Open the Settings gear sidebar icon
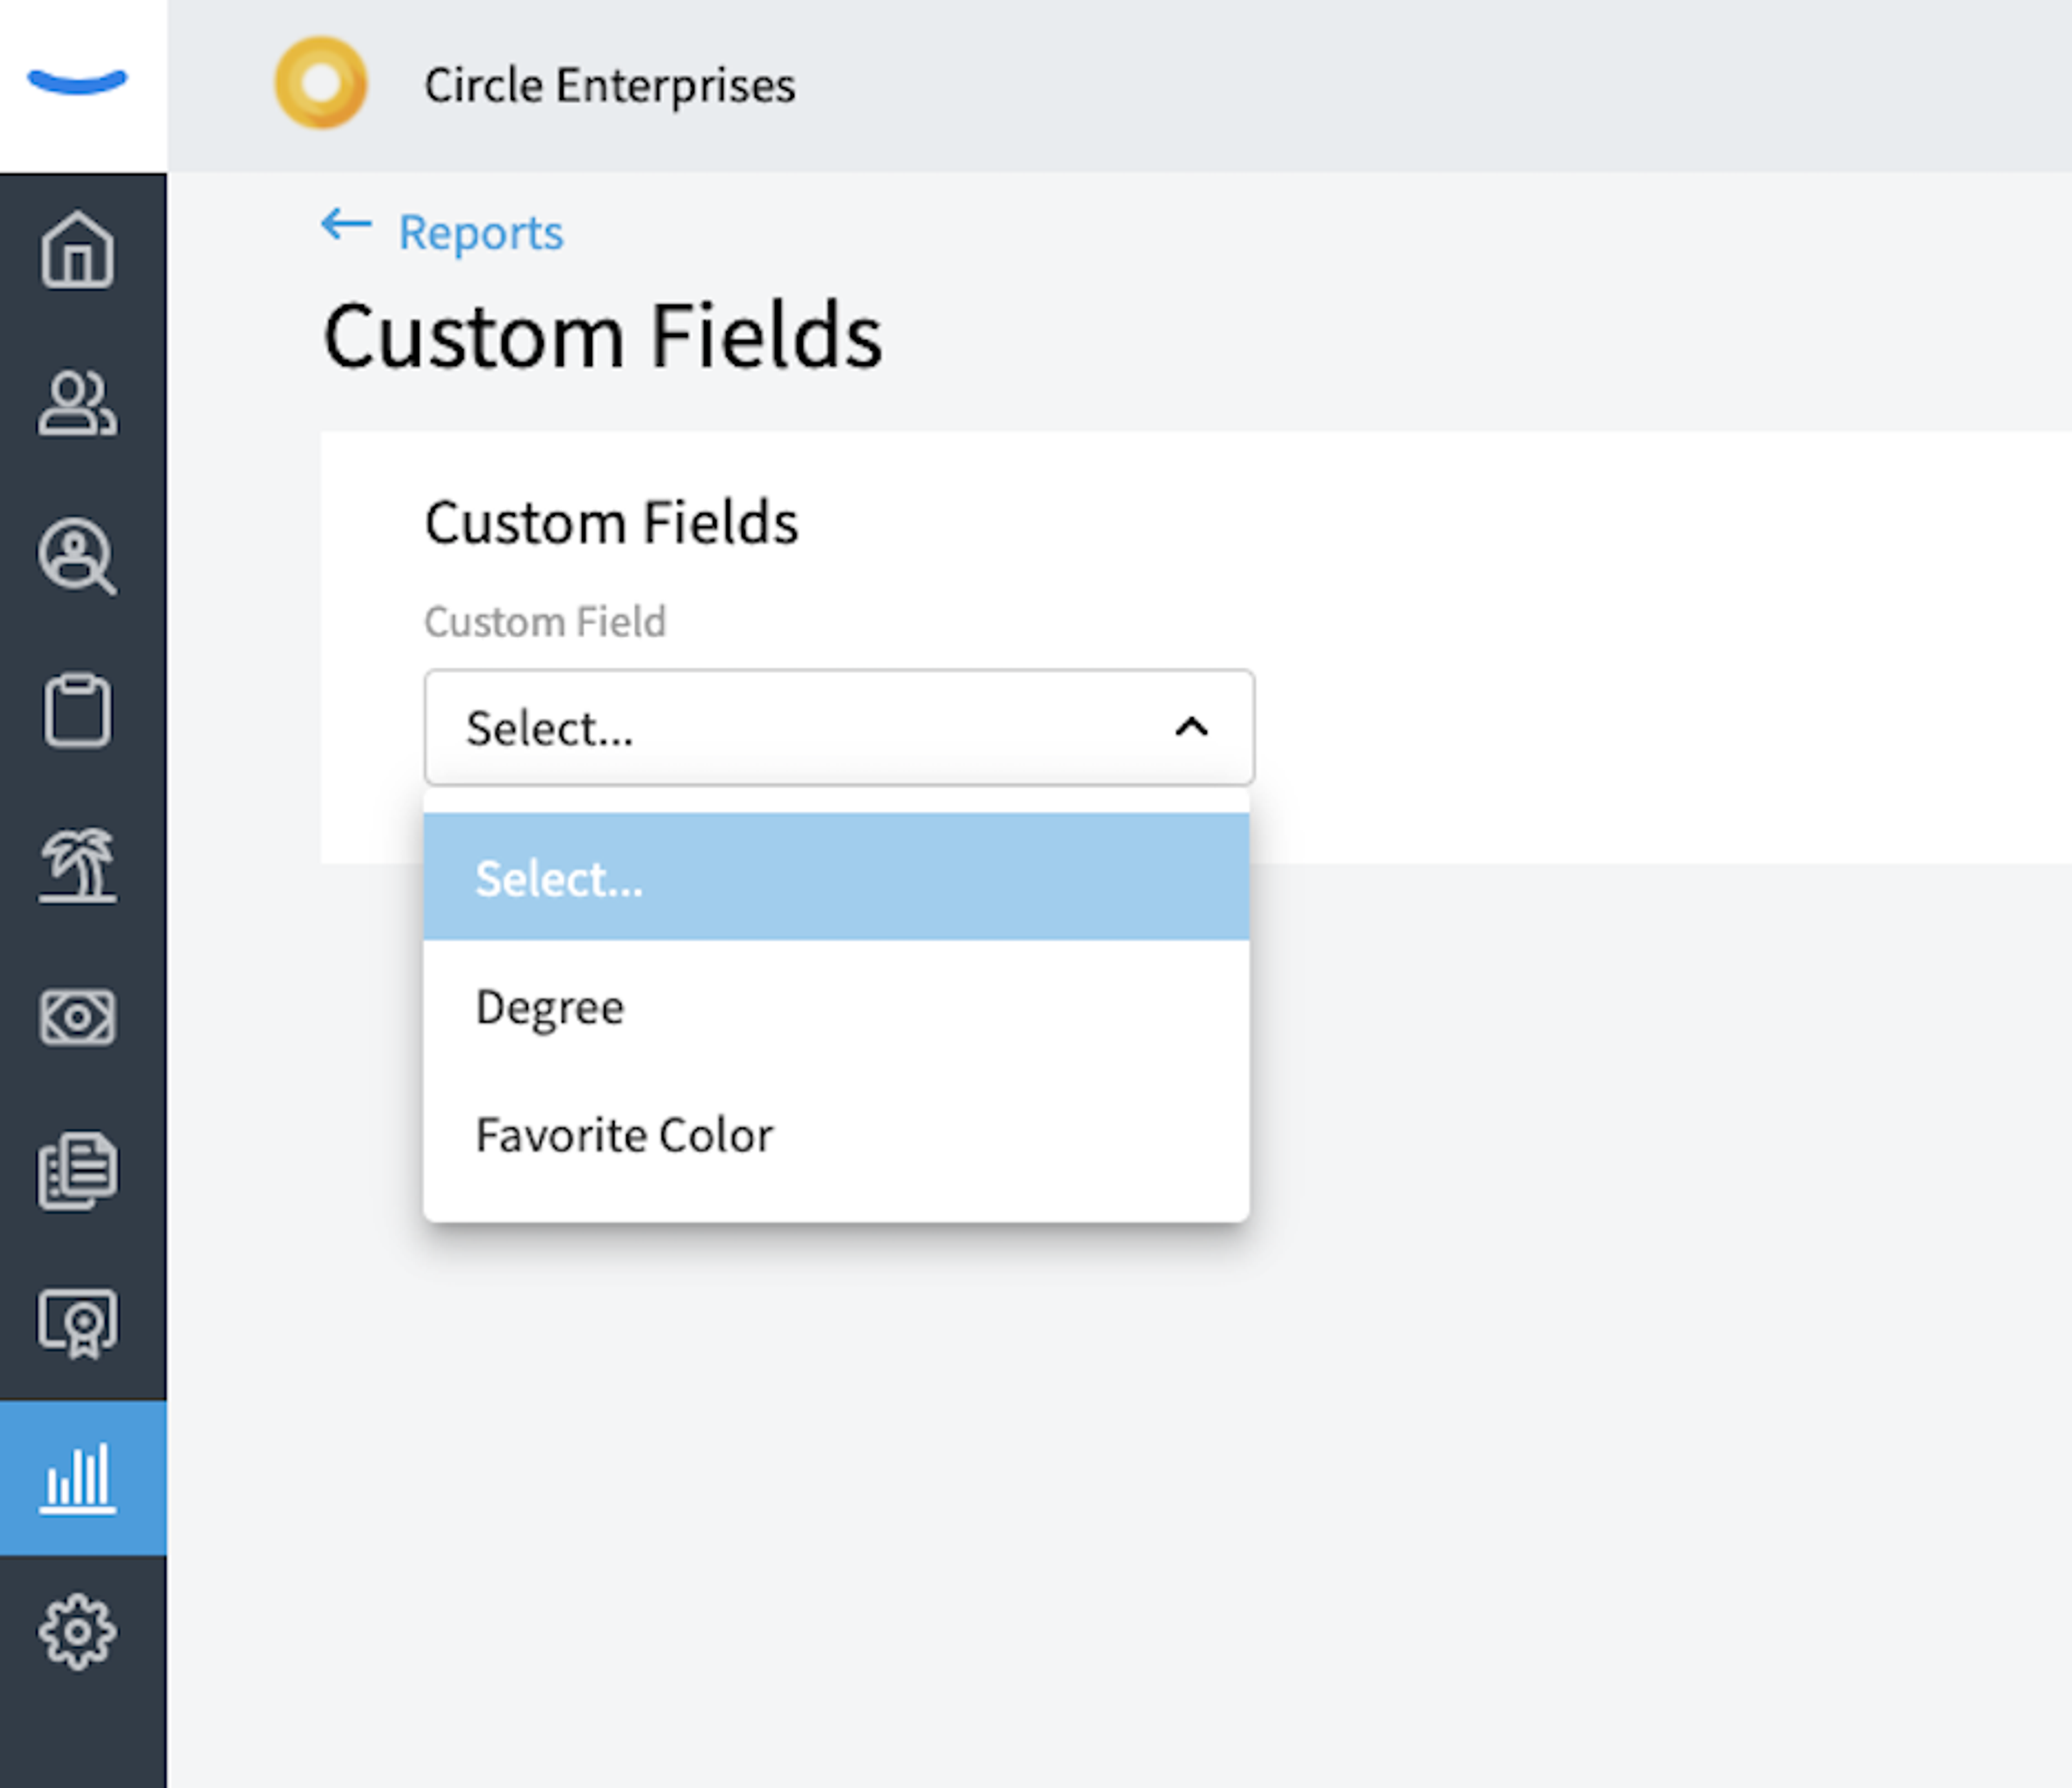2072x1788 pixels. pos(78,1632)
